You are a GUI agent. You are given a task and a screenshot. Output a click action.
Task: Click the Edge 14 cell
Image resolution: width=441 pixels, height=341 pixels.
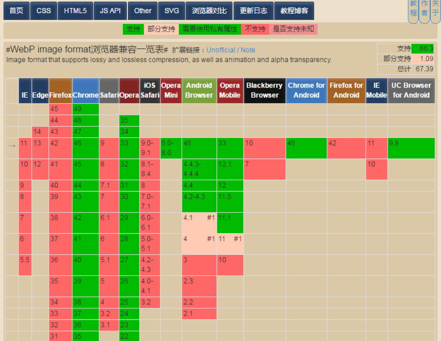click(40, 132)
